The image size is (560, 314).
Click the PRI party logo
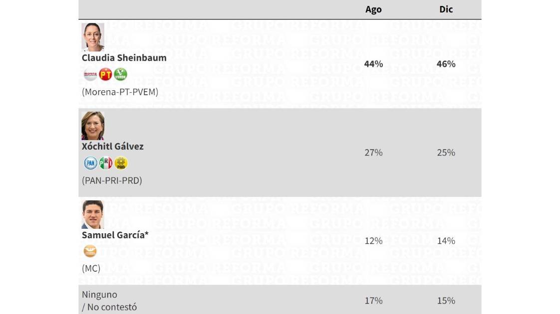pos(106,163)
